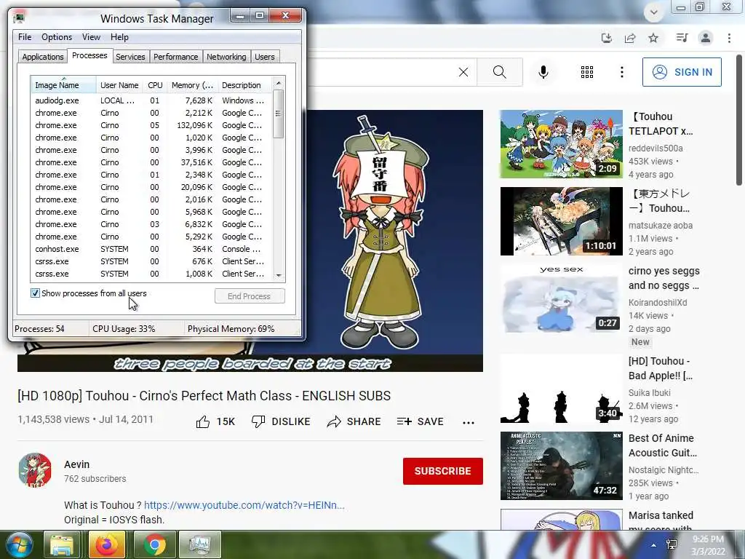Open the cirno yes seggs video thumbnail
The image size is (745, 559).
561,298
